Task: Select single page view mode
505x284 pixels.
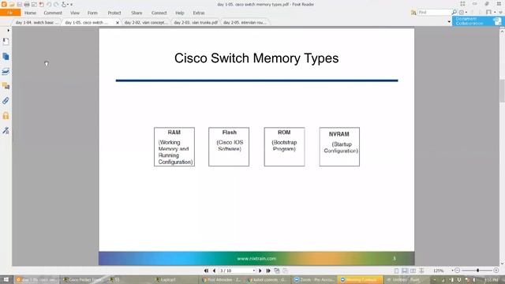Action: click(x=396, y=271)
